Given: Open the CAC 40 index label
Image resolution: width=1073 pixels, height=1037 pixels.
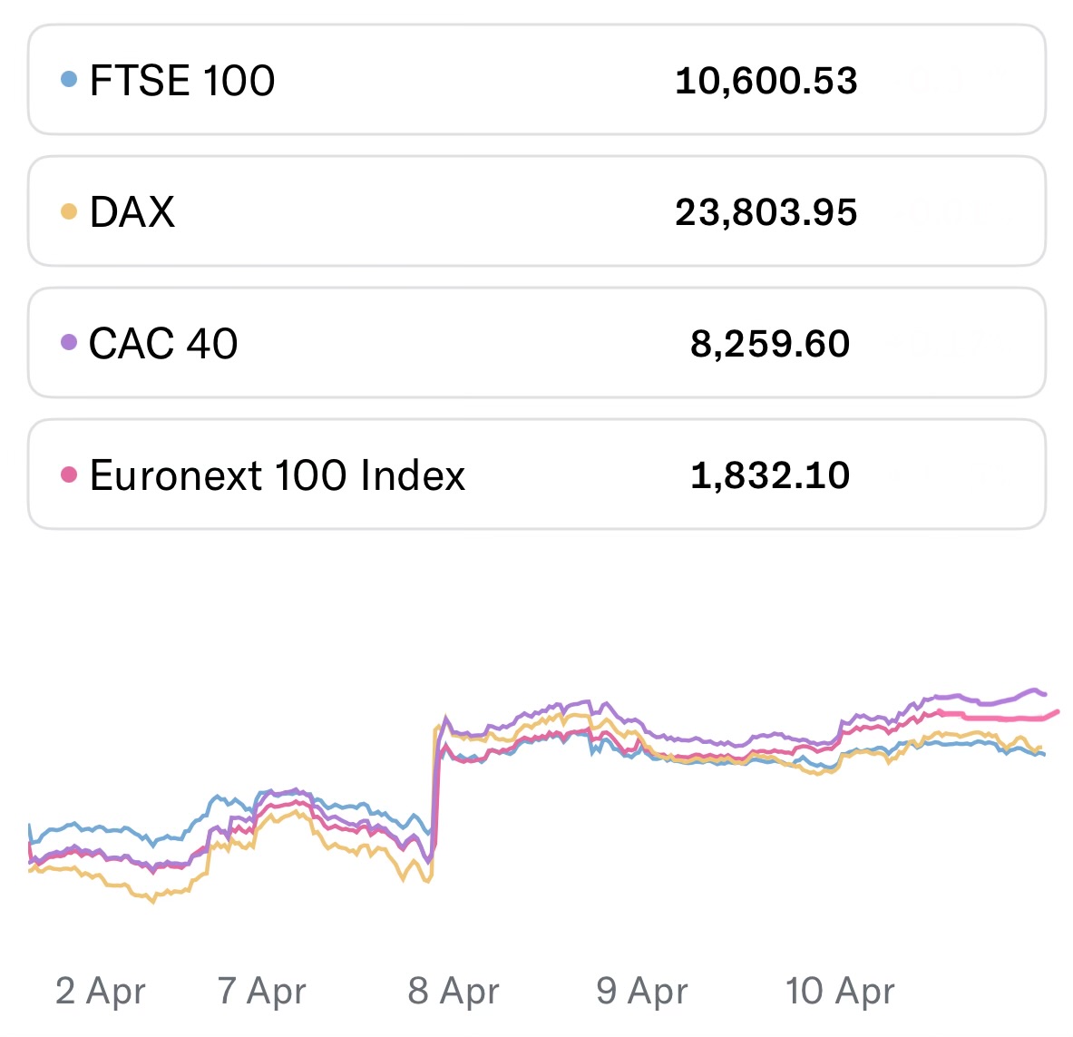Looking at the screenshot, I should tap(163, 343).
